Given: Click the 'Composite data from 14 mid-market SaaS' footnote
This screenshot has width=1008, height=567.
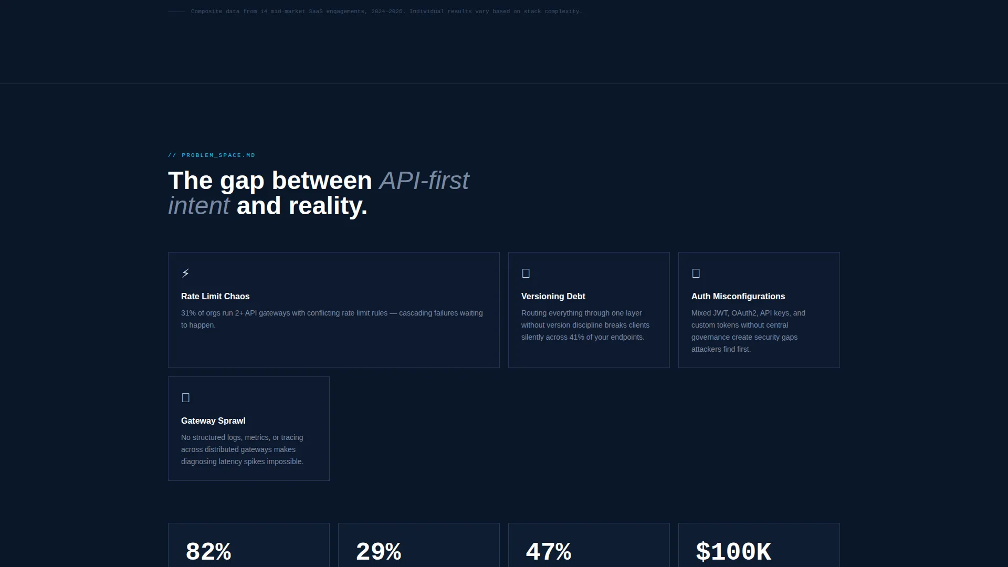Looking at the screenshot, I should click(386, 12).
